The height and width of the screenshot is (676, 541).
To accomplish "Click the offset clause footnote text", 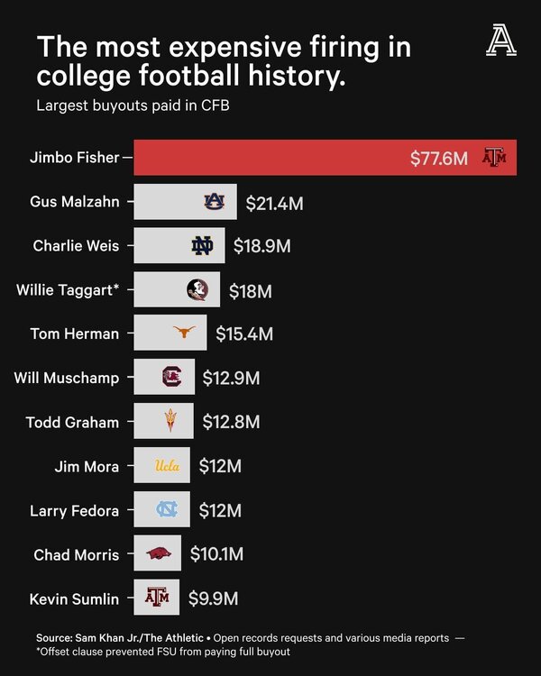I will tap(165, 651).
